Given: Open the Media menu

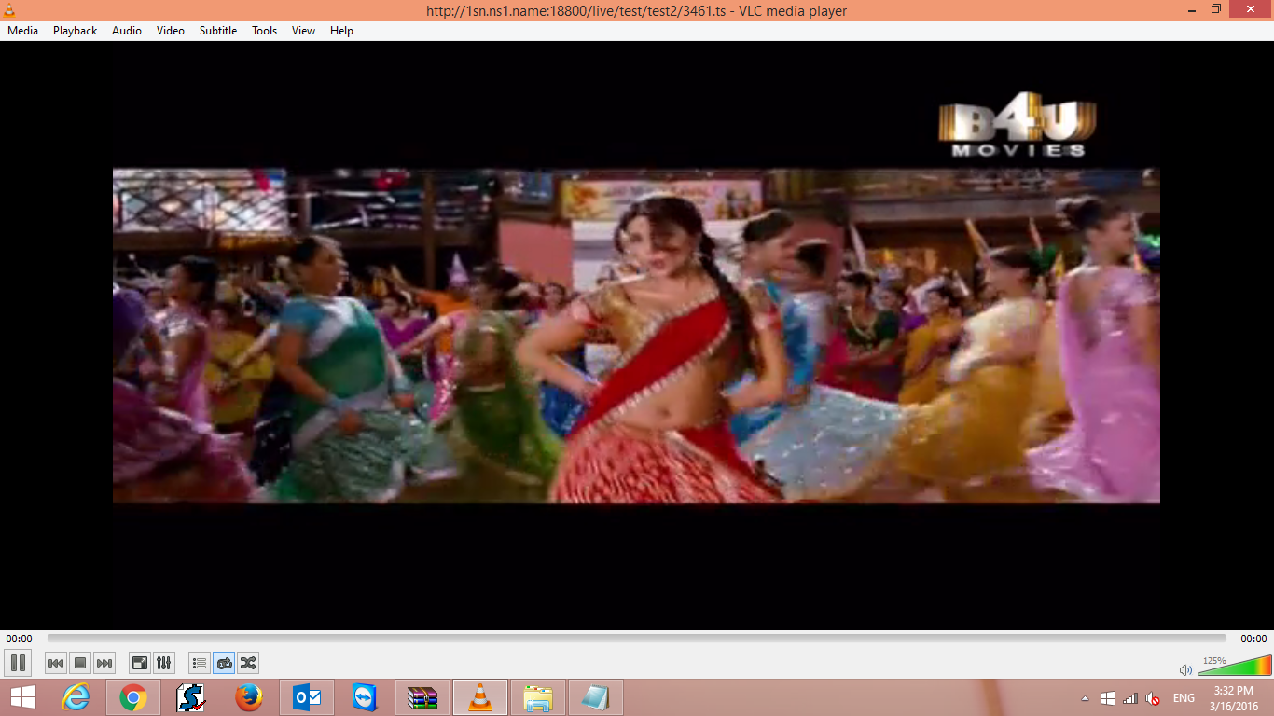Looking at the screenshot, I should tap(23, 31).
